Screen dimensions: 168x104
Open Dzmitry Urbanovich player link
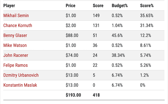coord(21,75)
